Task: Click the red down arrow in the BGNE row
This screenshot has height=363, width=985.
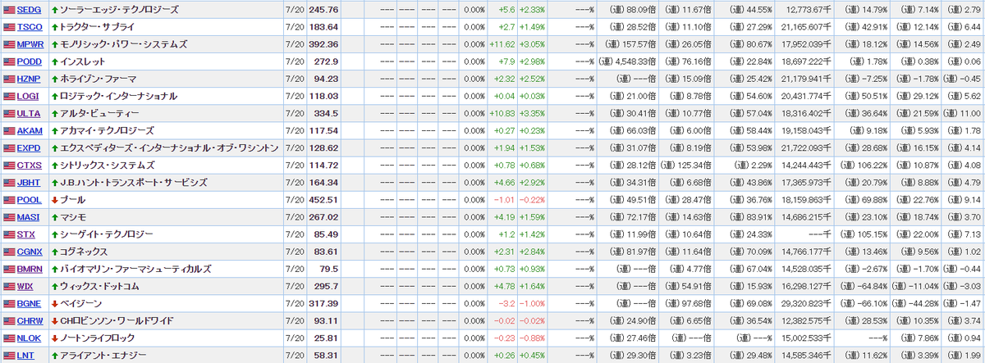Action: [x=54, y=303]
